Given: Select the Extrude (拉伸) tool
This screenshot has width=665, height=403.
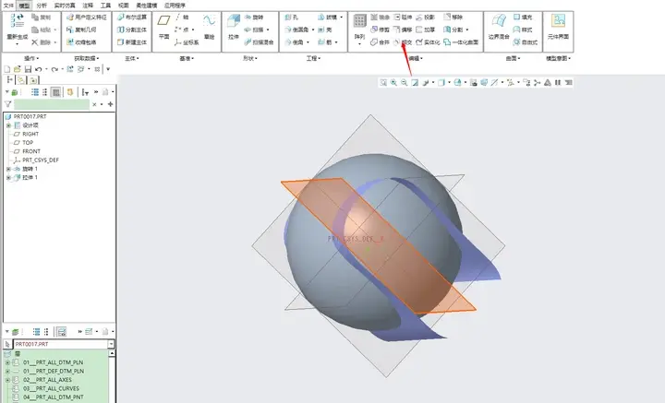Looking at the screenshot, I should pyautogui.click(x=234, y=26).
